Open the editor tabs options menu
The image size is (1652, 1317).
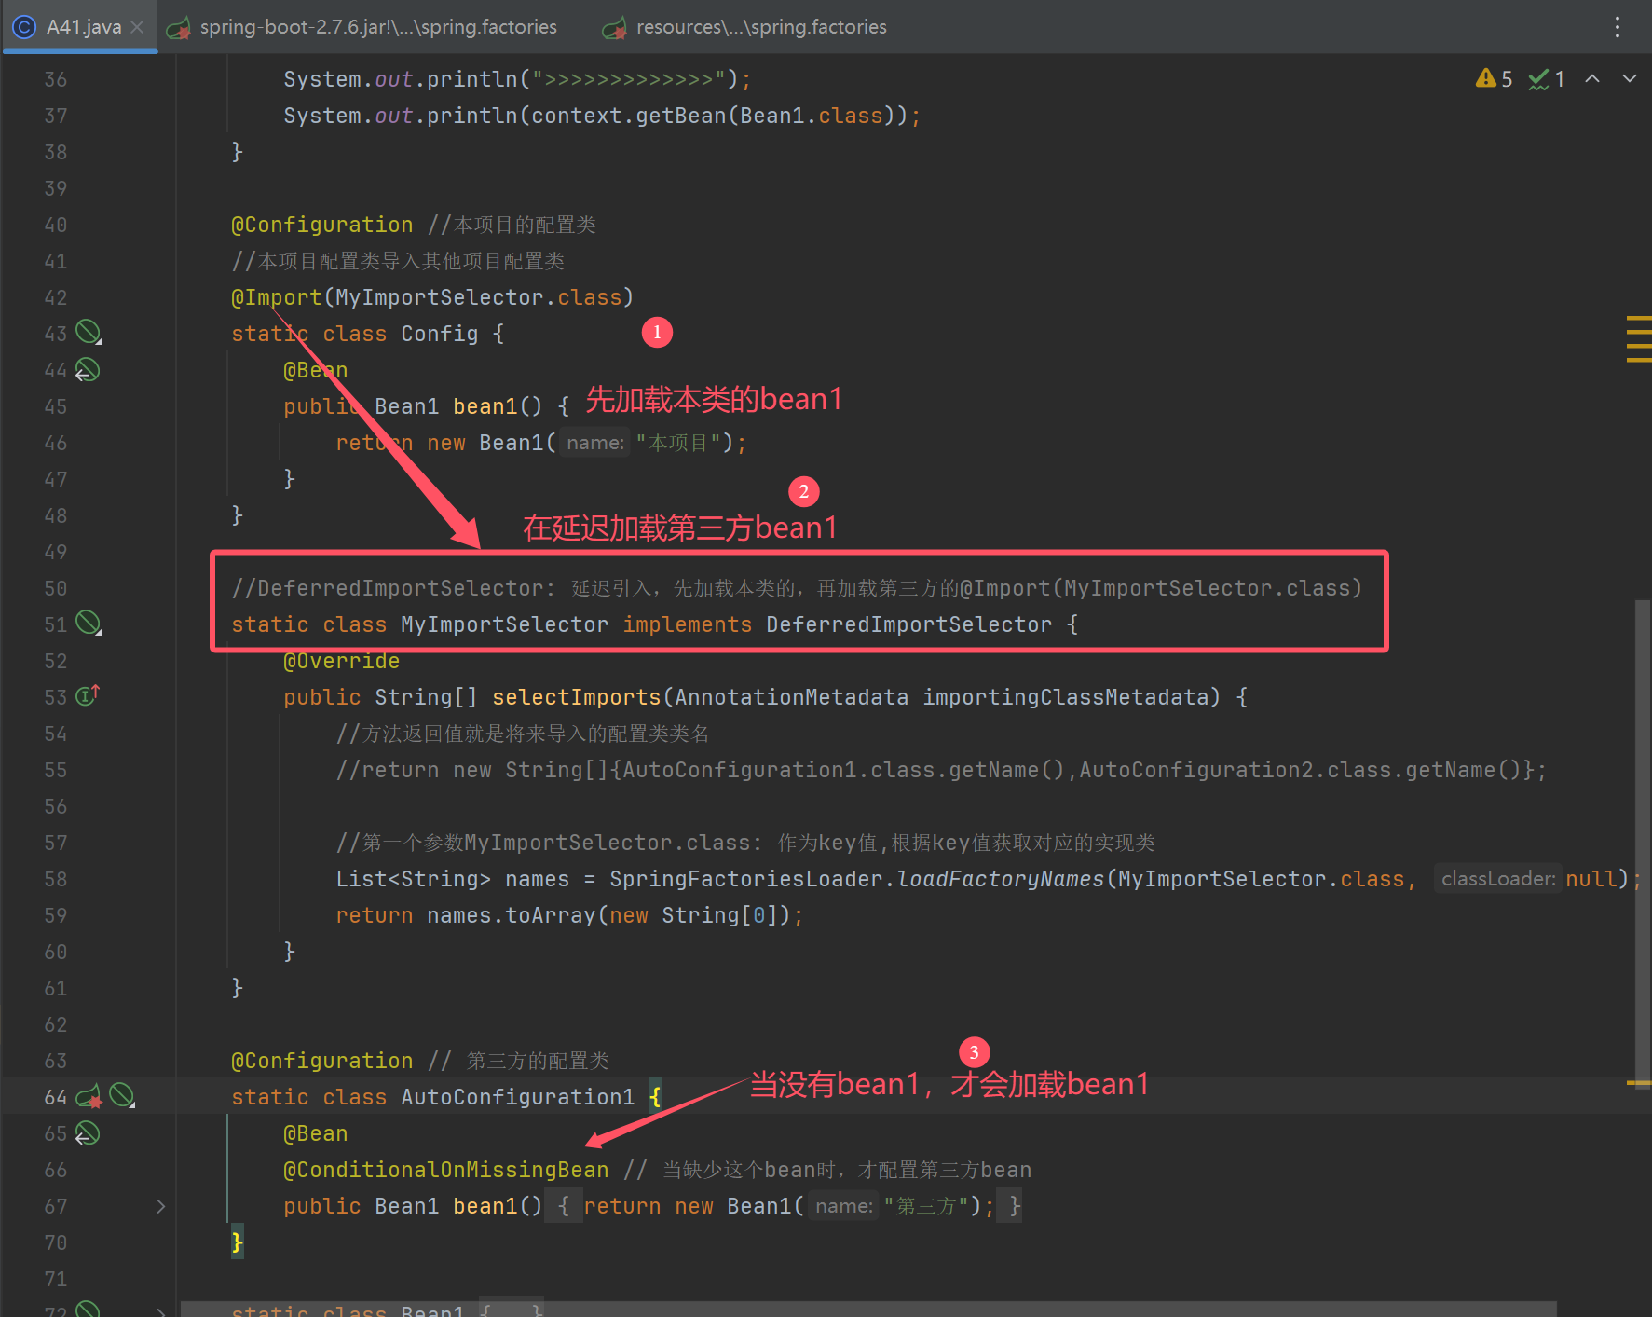(1618, 27)
